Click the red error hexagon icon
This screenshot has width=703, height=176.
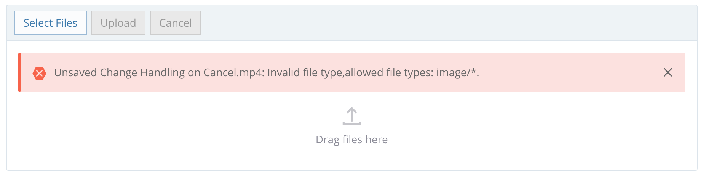[39, 73]
